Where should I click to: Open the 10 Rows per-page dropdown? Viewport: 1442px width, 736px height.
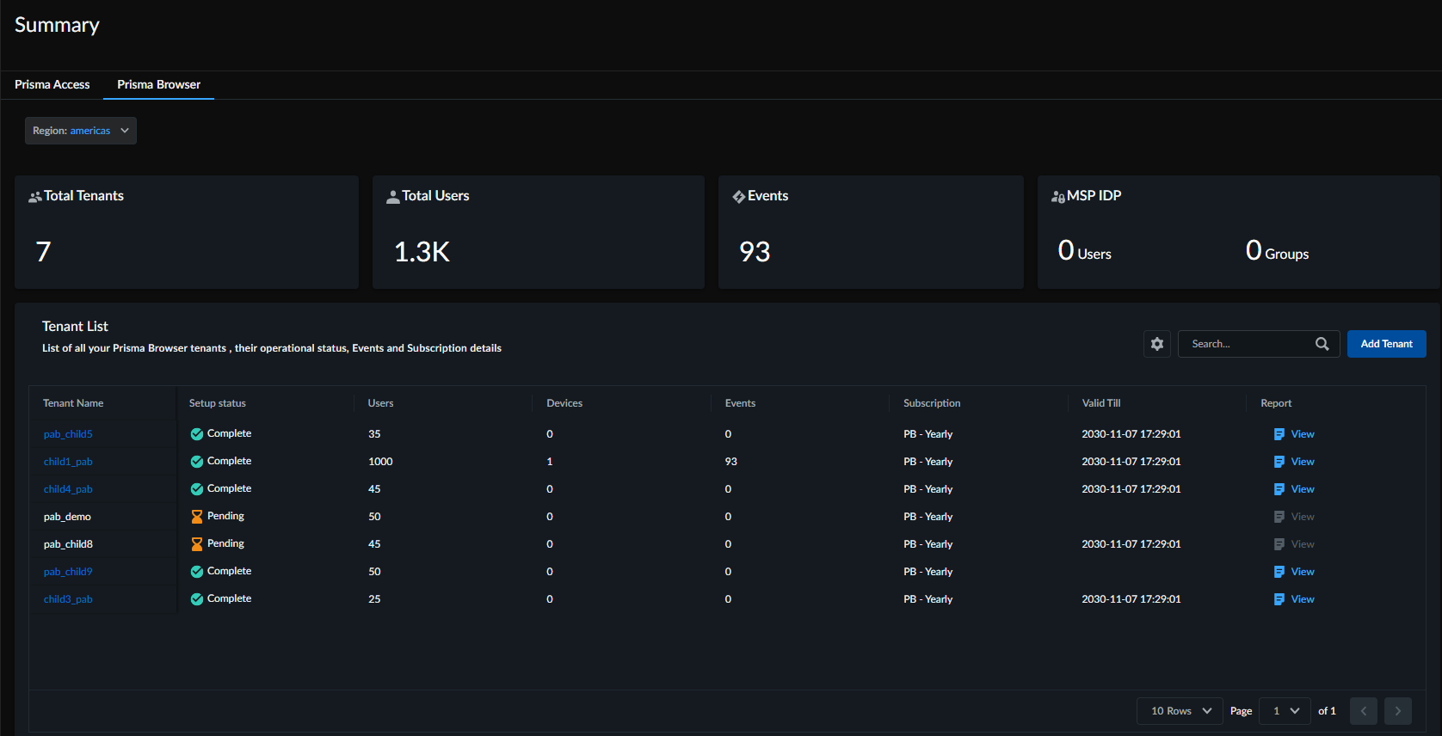[1180, 711]
